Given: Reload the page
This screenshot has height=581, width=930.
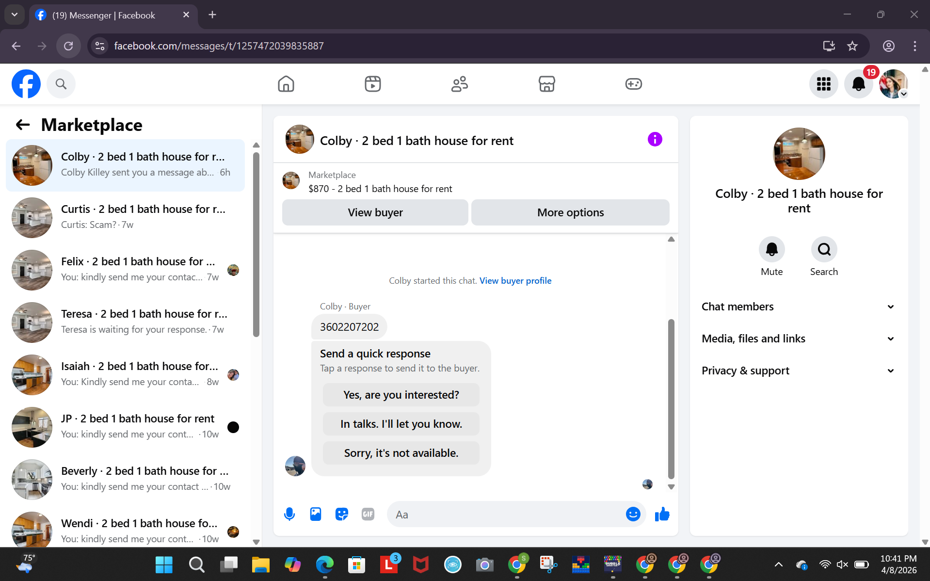Looking at the screenshot, I should click(68, 46).
